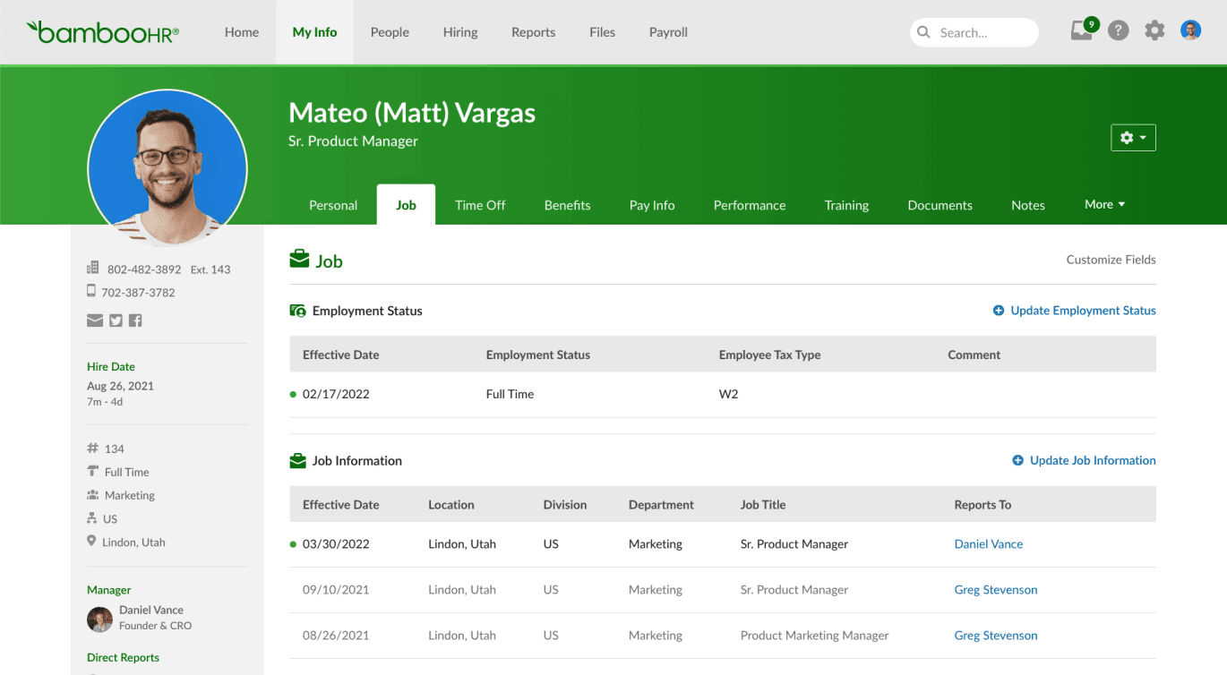Open the email icon in the sidebar

(x=95, y=320)
